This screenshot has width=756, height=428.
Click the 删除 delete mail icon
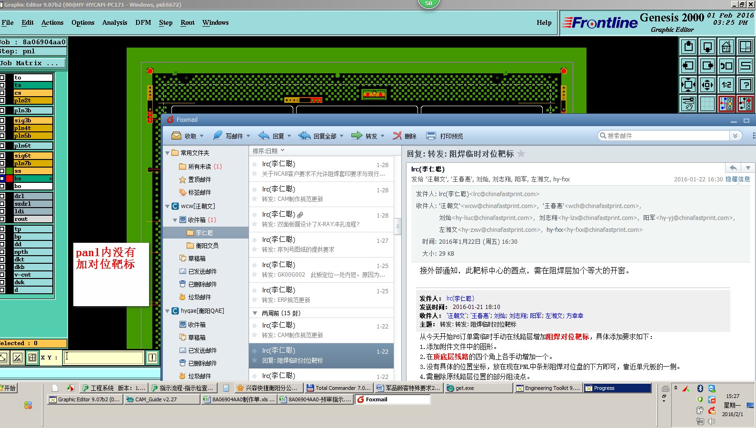[397, 136]
